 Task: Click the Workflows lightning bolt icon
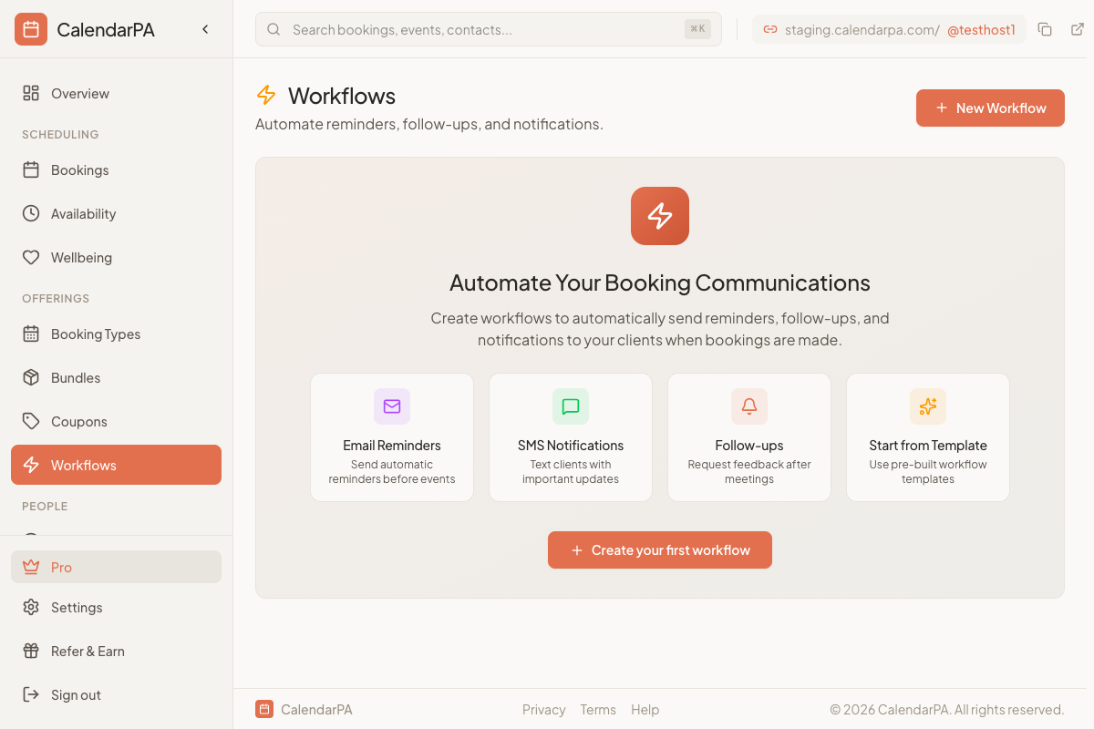30,465
